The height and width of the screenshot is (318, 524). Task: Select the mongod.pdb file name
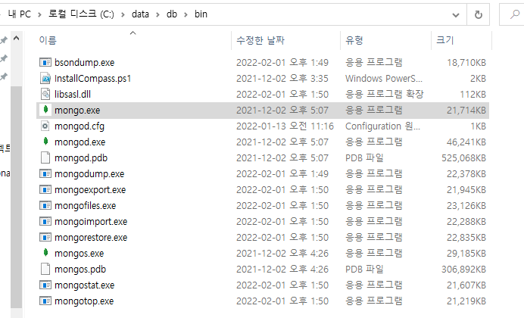81,158
